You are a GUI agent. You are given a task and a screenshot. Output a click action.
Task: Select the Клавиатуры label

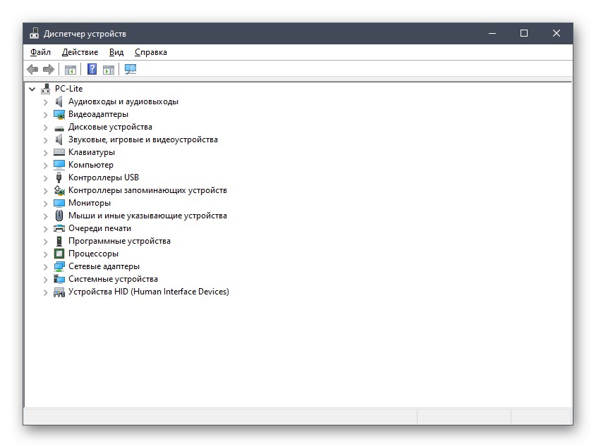92,152
